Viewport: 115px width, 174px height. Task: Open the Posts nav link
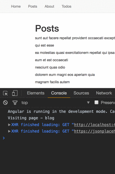[x=33, y=6]
